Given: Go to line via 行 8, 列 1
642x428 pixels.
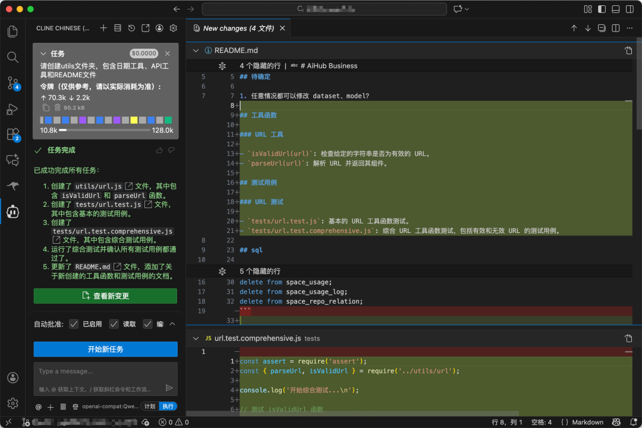Looking at the screenshot, I should coord(507,422).
